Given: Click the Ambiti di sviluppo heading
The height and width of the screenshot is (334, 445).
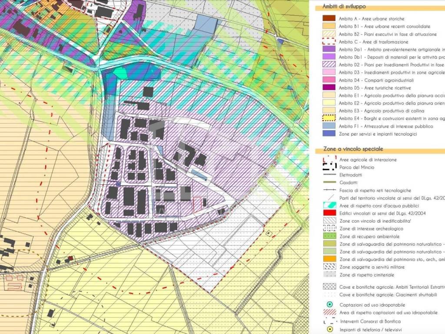Looking at the screenshot, I should point(344,7).
